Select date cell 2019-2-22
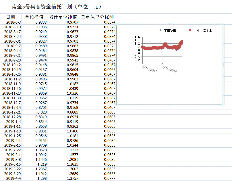Viewport: 232px width, 181px height. (11, 150)
